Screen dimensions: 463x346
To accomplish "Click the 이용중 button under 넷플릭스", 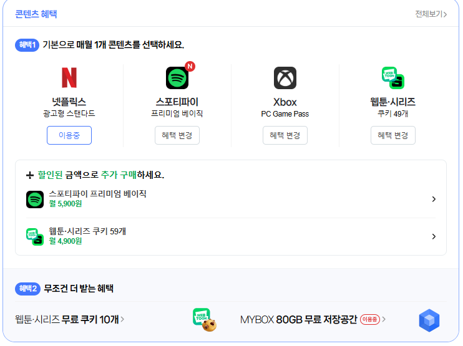I will pyautogui.click(x=69, y=135).
